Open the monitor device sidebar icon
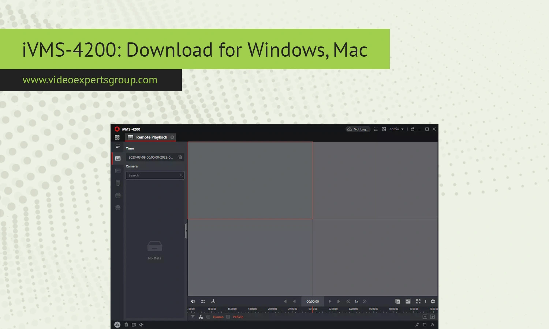Viewport: 549px width, 329px height. [x=118, y=183]
